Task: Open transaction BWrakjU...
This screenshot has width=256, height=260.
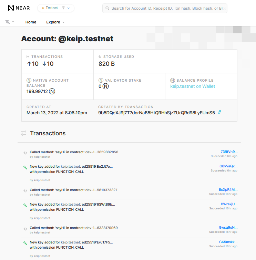Action: [229, 204]
